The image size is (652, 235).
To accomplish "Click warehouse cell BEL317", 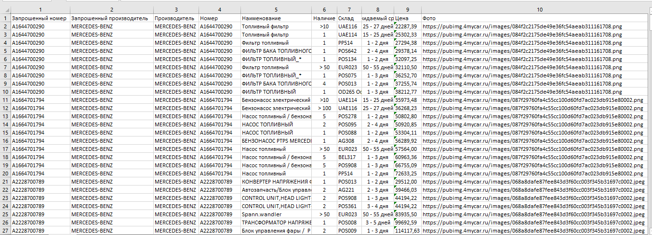I will 349,157.
